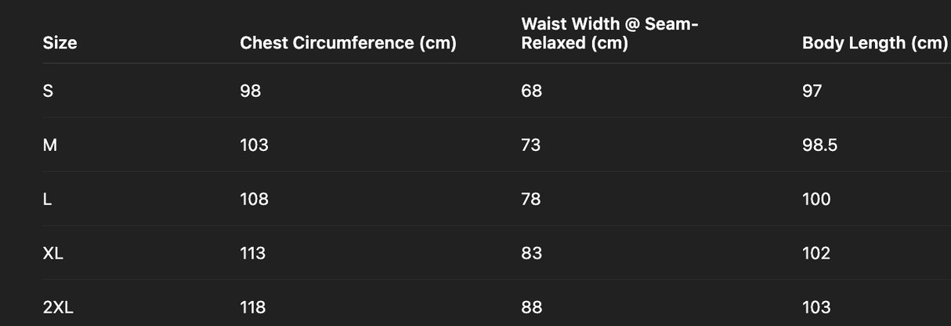Select waist width value 88
This screenshot has width=951, height=326.
pyautogui.click(x=531, y=307)
